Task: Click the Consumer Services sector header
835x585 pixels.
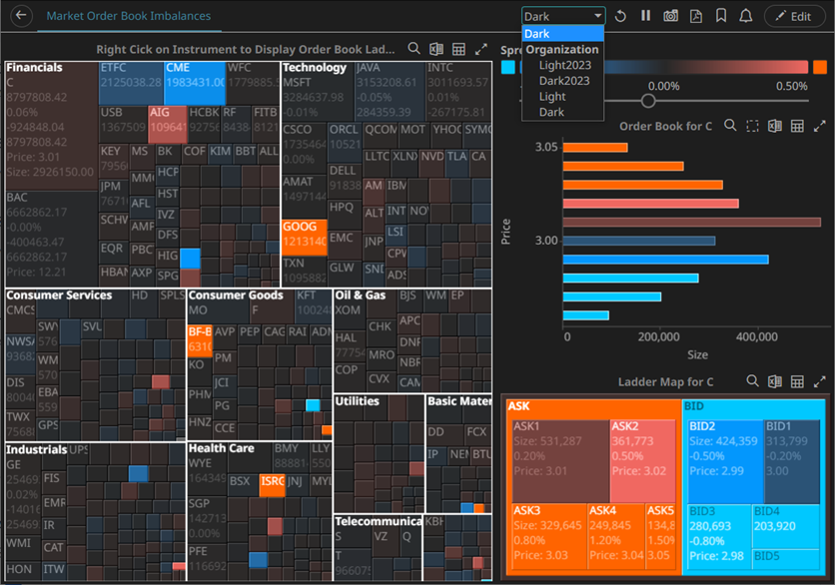Action: (59, 295)
